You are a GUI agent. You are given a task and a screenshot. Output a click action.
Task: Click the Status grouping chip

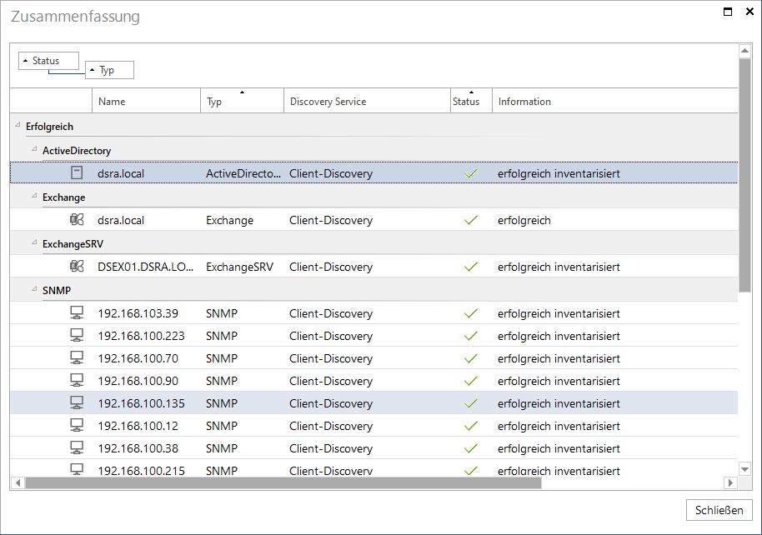[x=48, y=61]
